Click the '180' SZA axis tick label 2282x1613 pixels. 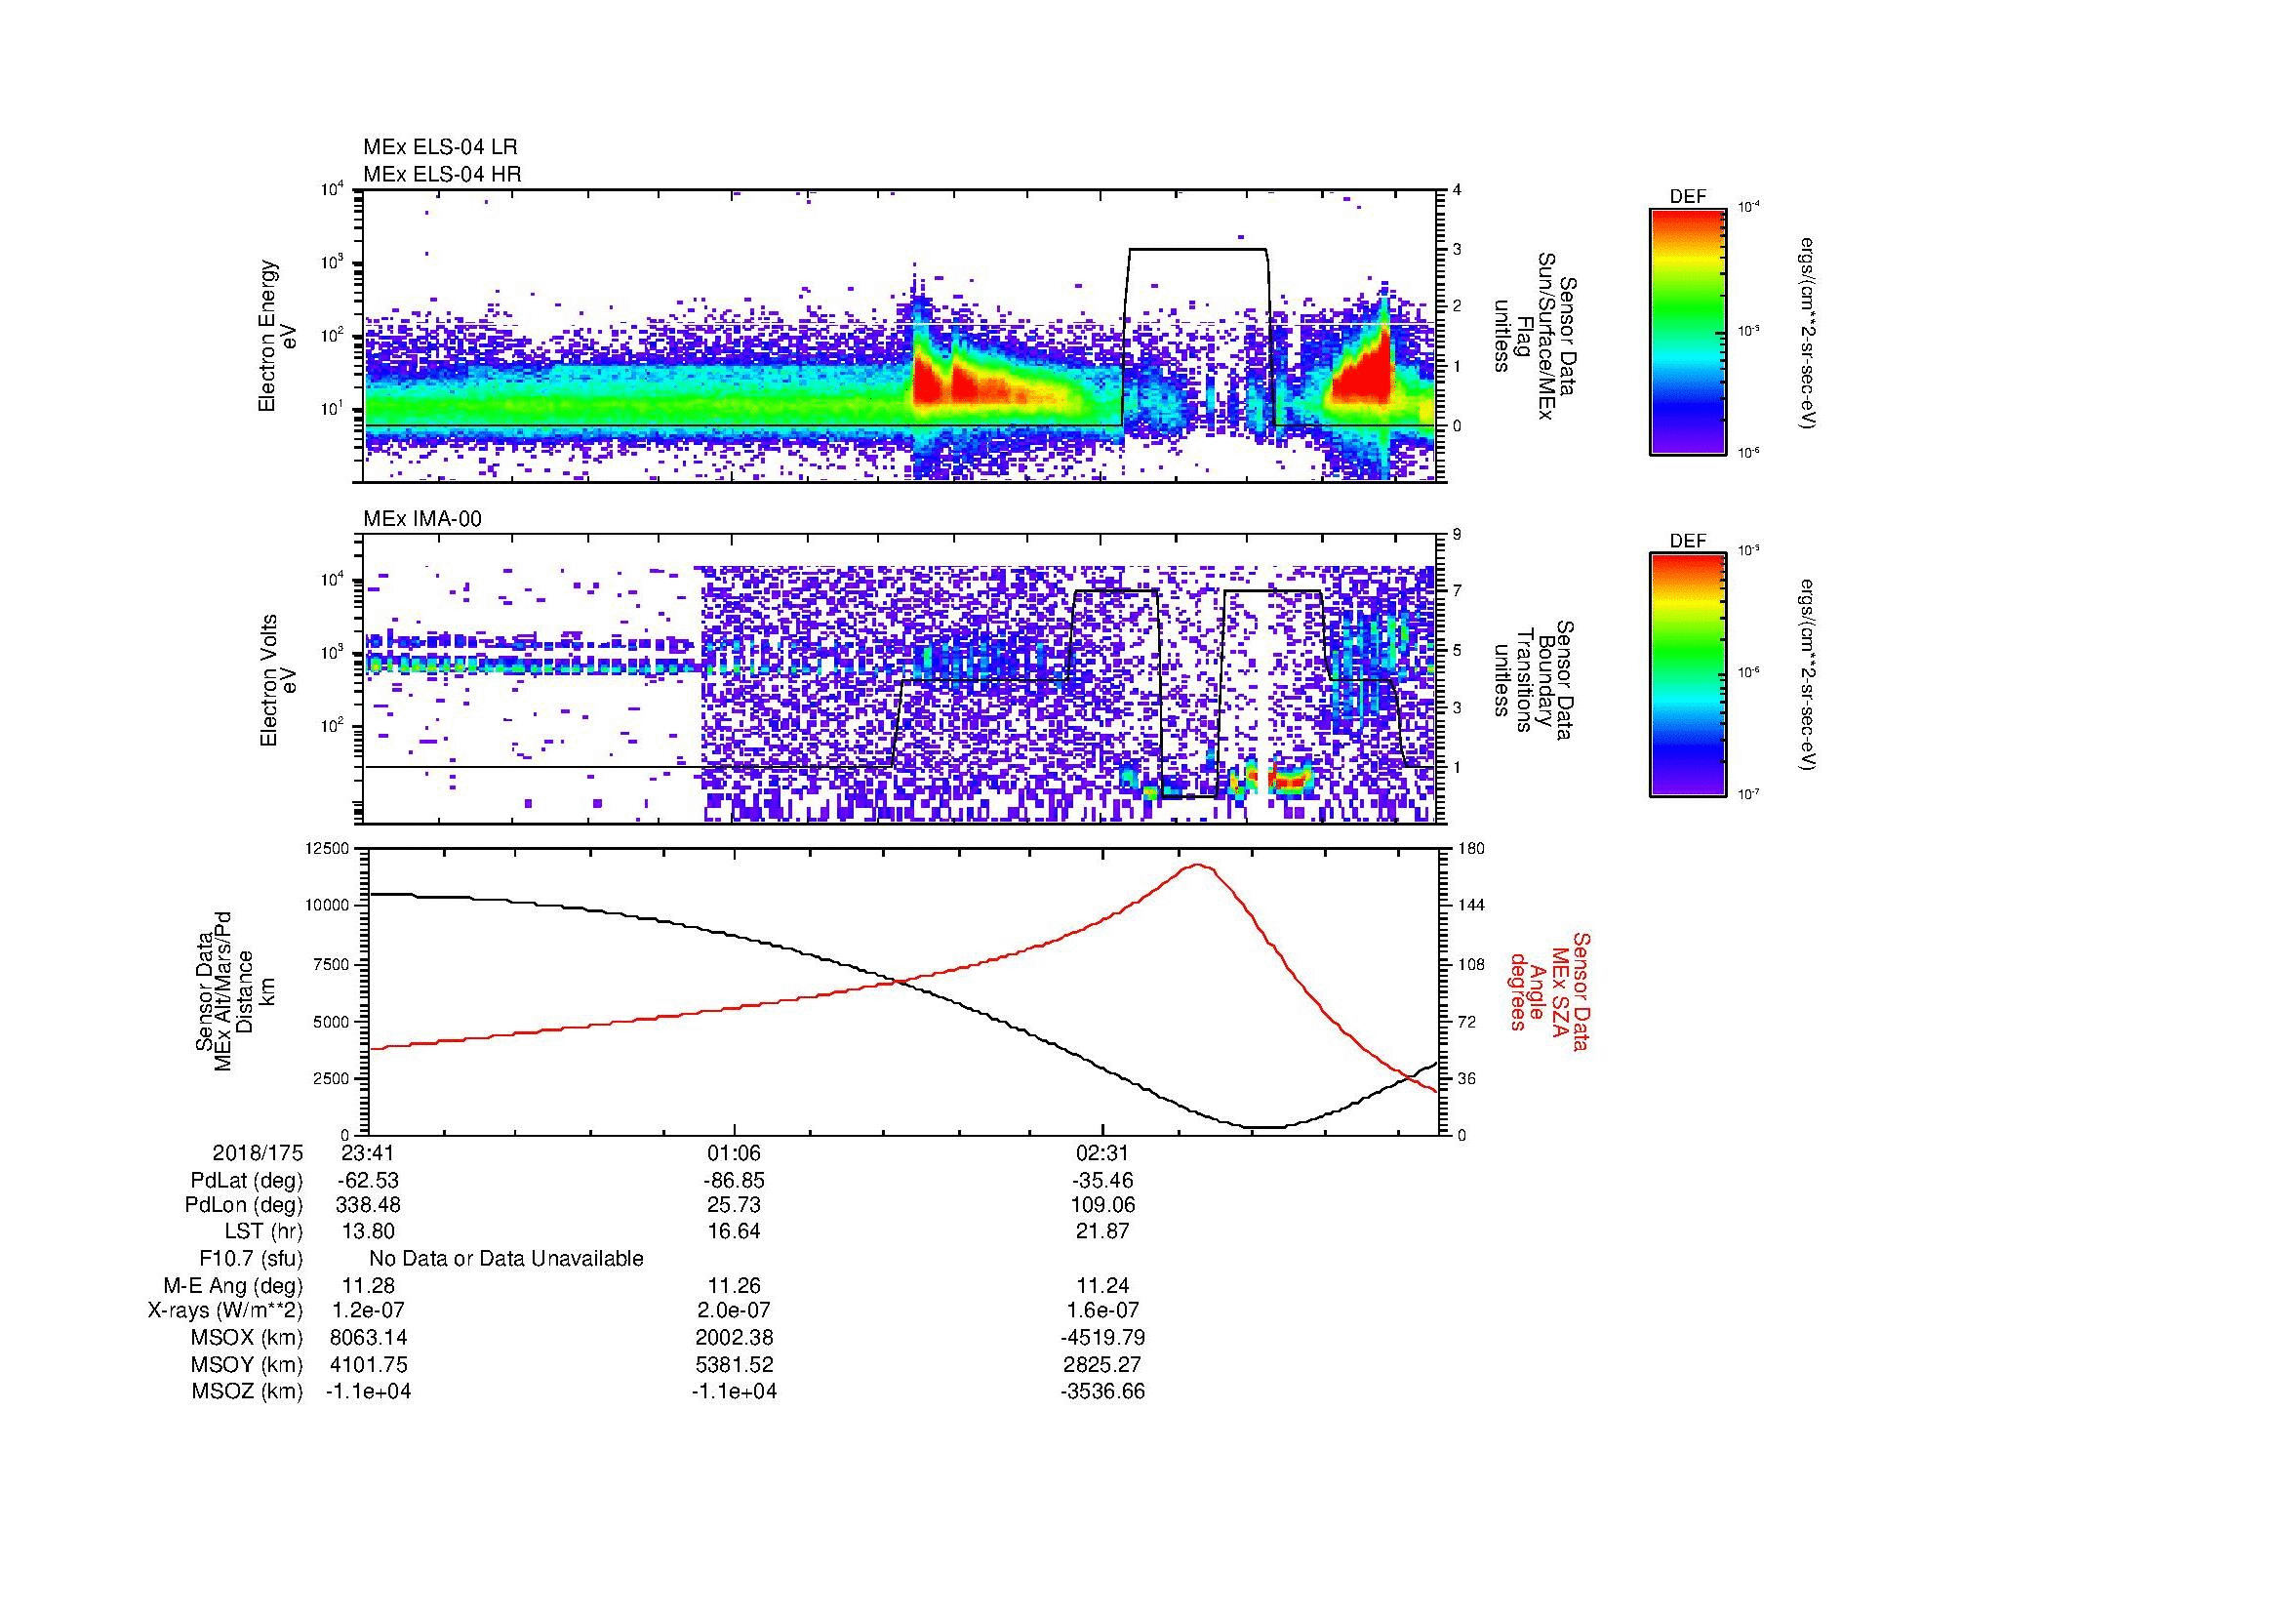coord(1473,848)
